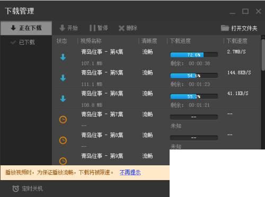Click the 107.1 MB file size
The image size is (265, 197).
pos(92,63)
